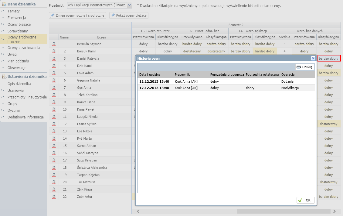Viewport: 343px width, 216px height.
Task: Open student icon for Łoś Nikola
Action: tap(54, 131)
